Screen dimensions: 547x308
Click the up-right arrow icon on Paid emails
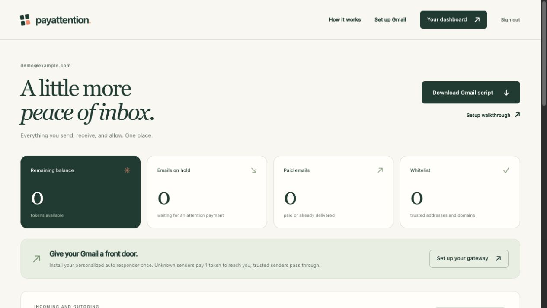380,170
